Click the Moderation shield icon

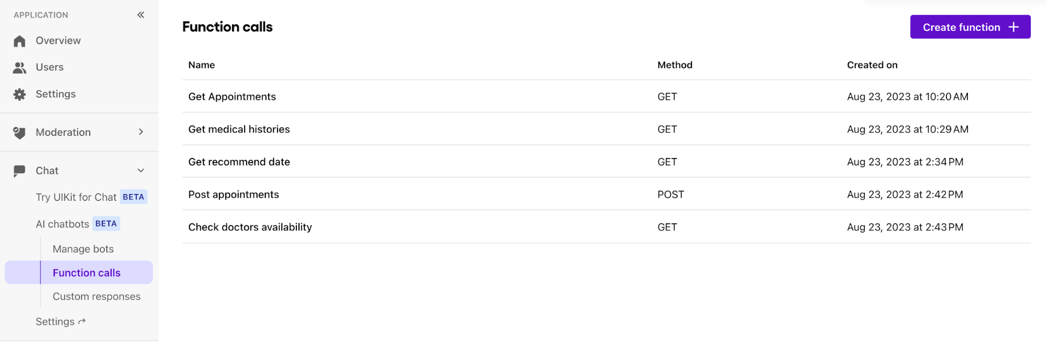19,132
